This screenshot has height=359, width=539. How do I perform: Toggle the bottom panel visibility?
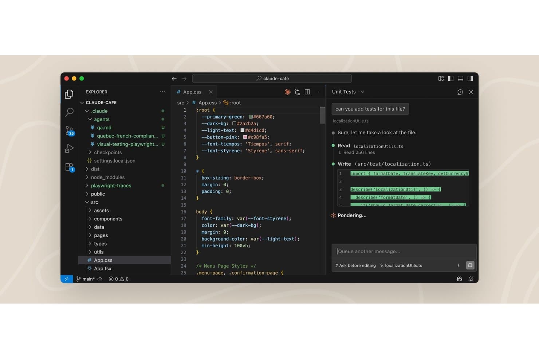[461, 79]
